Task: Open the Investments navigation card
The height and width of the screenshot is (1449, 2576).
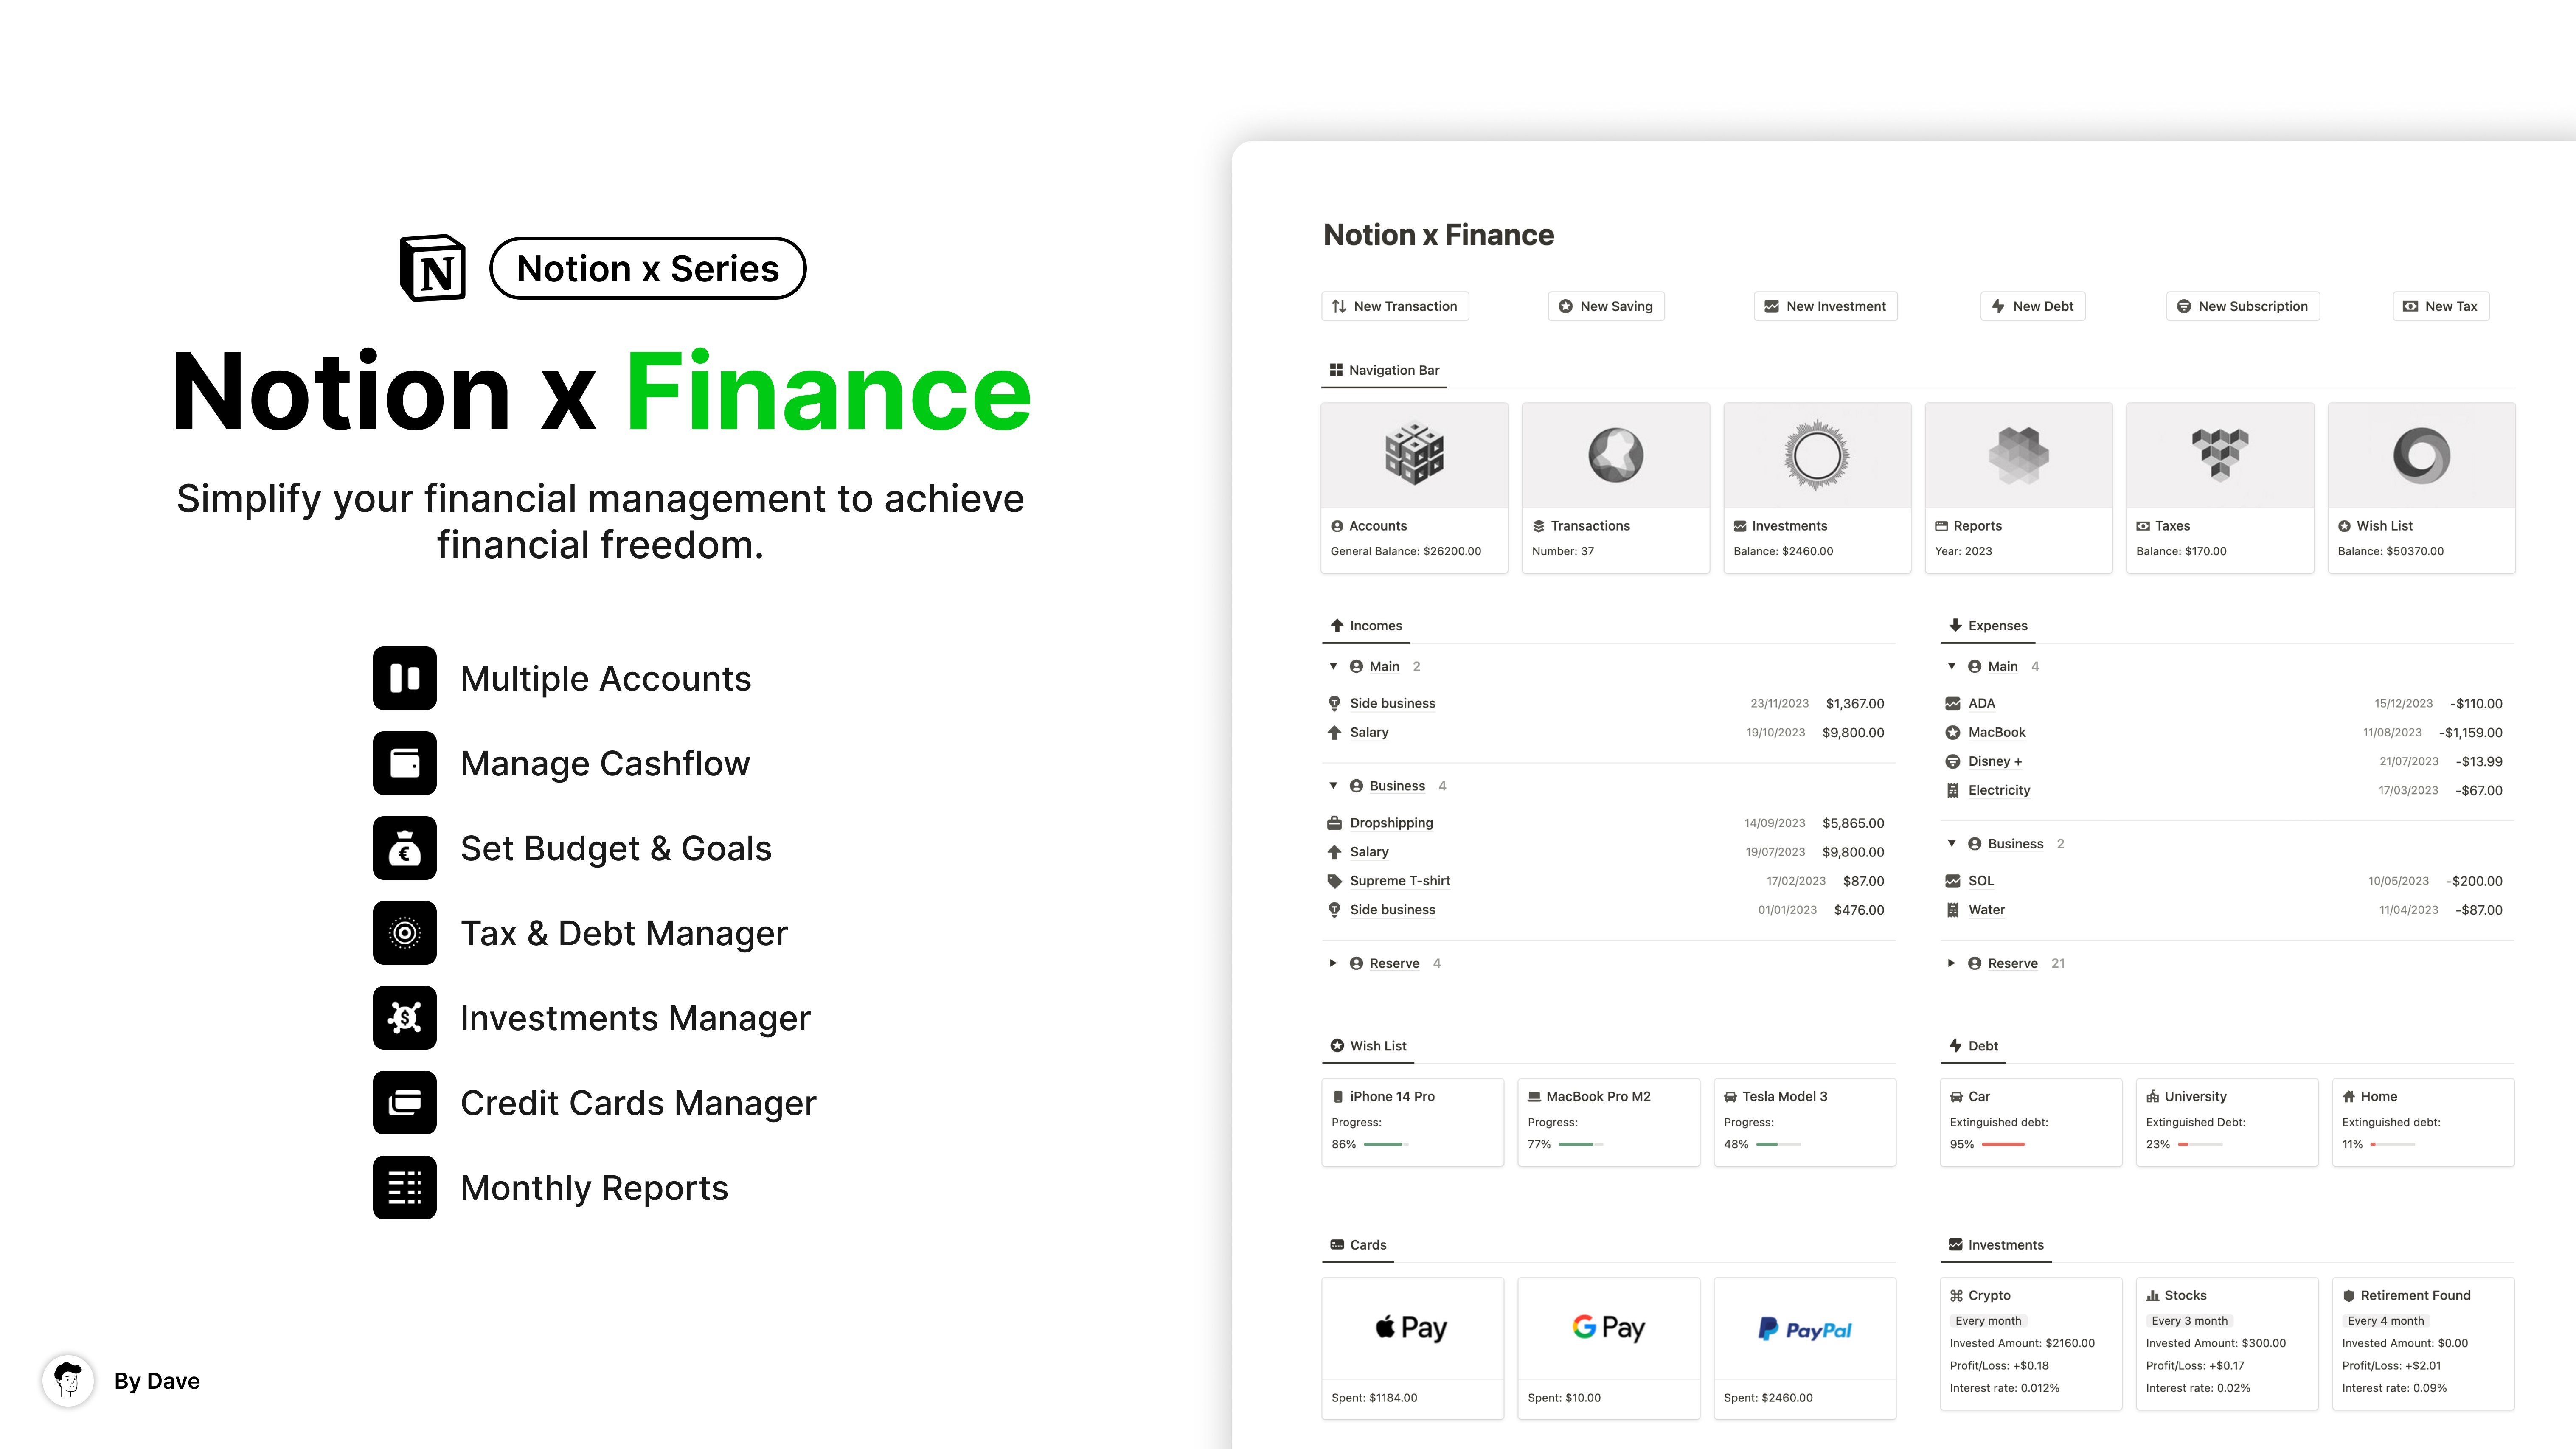Action: (x=1817, y=488)
